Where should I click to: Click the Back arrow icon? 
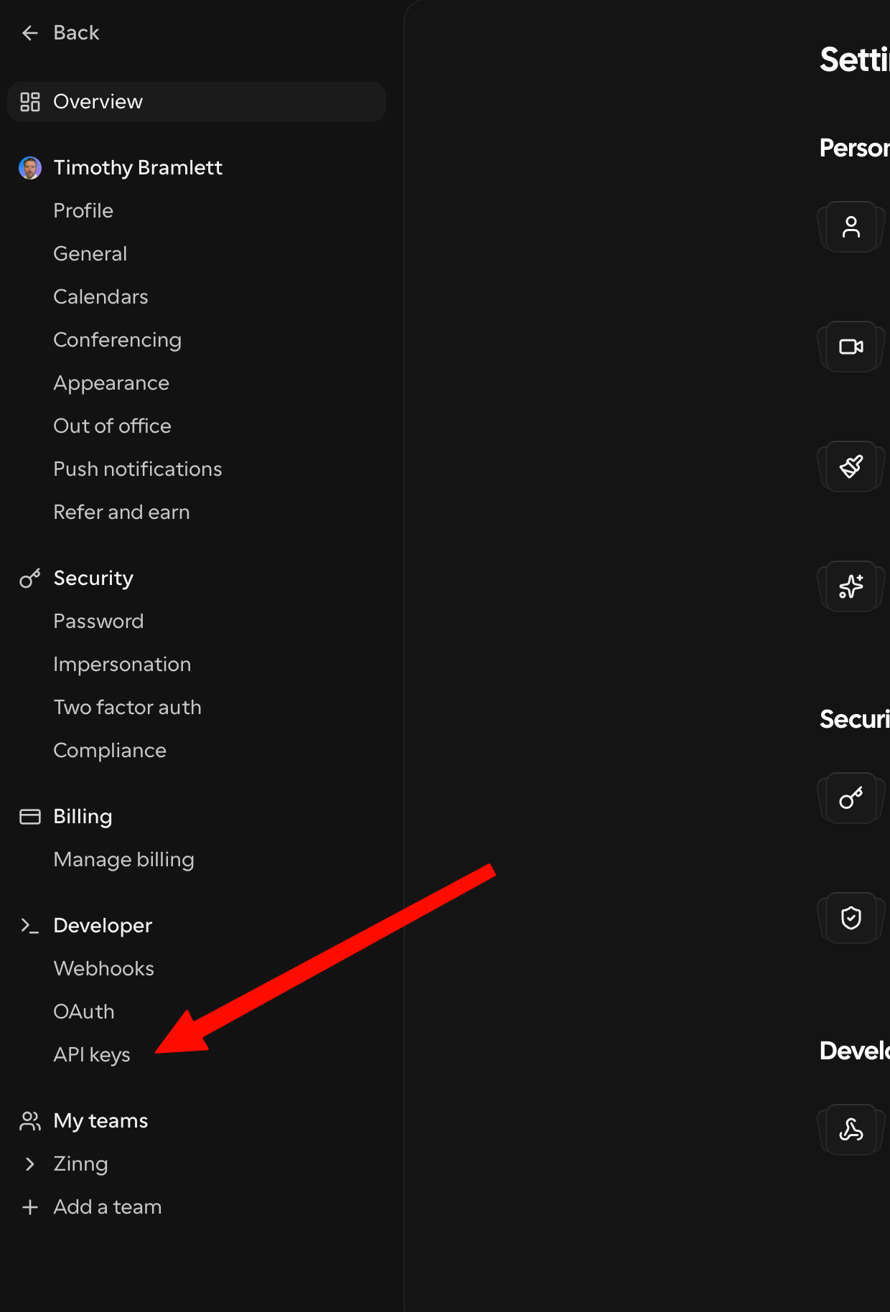pos(30,33)
